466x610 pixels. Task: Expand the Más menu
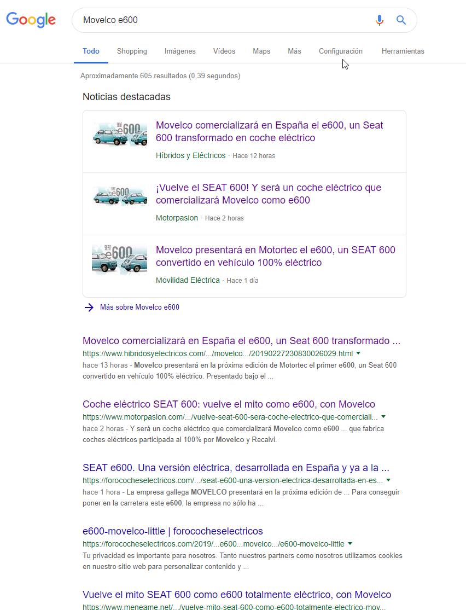point(294,51)
